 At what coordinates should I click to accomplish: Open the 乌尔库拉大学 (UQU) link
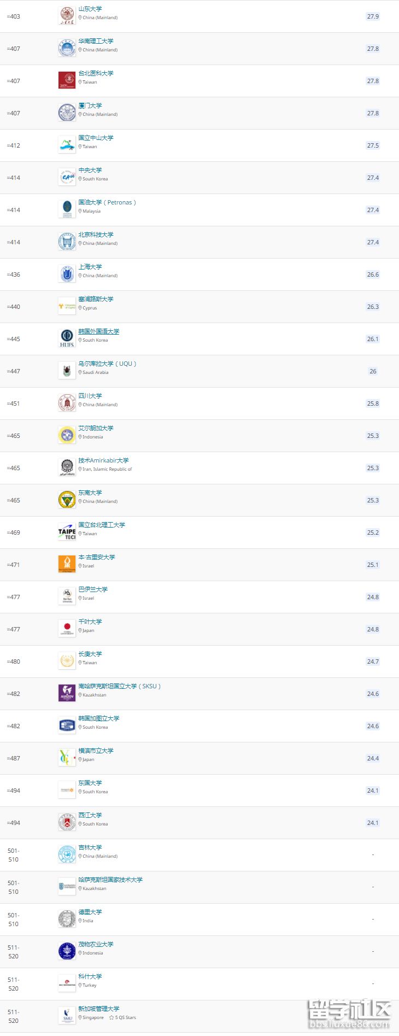pos(107,364)
